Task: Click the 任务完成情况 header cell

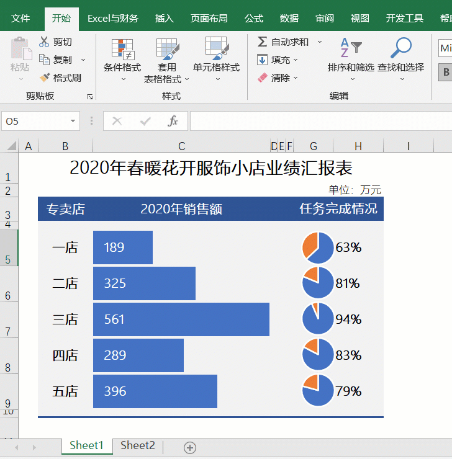Action: (338, 208)
